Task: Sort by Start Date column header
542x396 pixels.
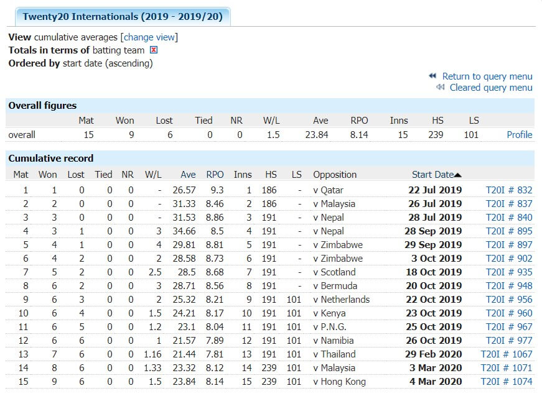Action: pyautogui.click(x=432, y=175)
